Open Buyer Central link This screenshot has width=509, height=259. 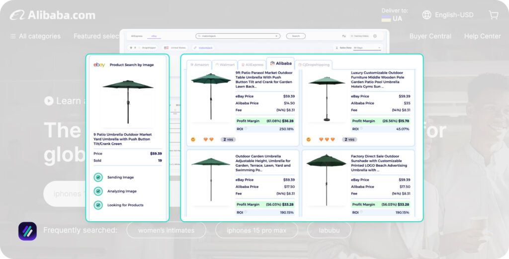coord(430,36)
